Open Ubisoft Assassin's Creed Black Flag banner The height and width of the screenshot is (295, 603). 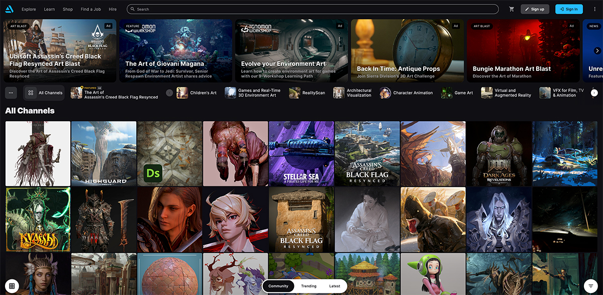click(60, 50)
